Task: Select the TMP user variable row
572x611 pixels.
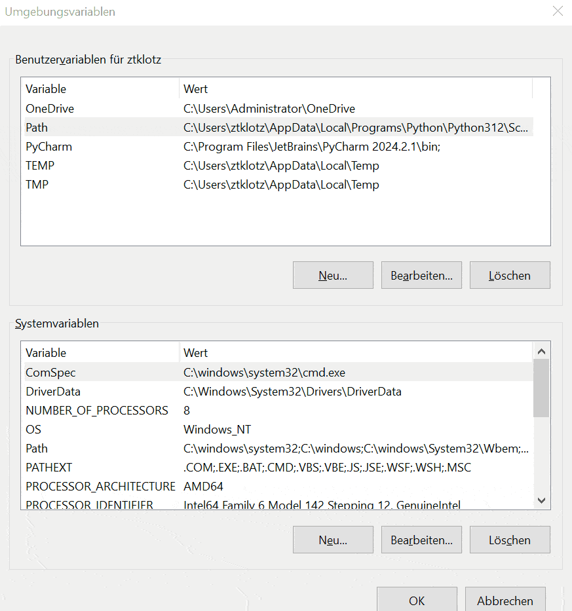Action: coord(37,185)
